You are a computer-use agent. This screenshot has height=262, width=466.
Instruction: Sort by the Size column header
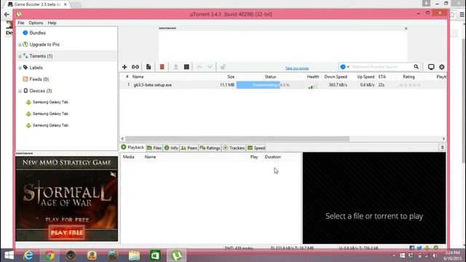(x=231, y=76)
